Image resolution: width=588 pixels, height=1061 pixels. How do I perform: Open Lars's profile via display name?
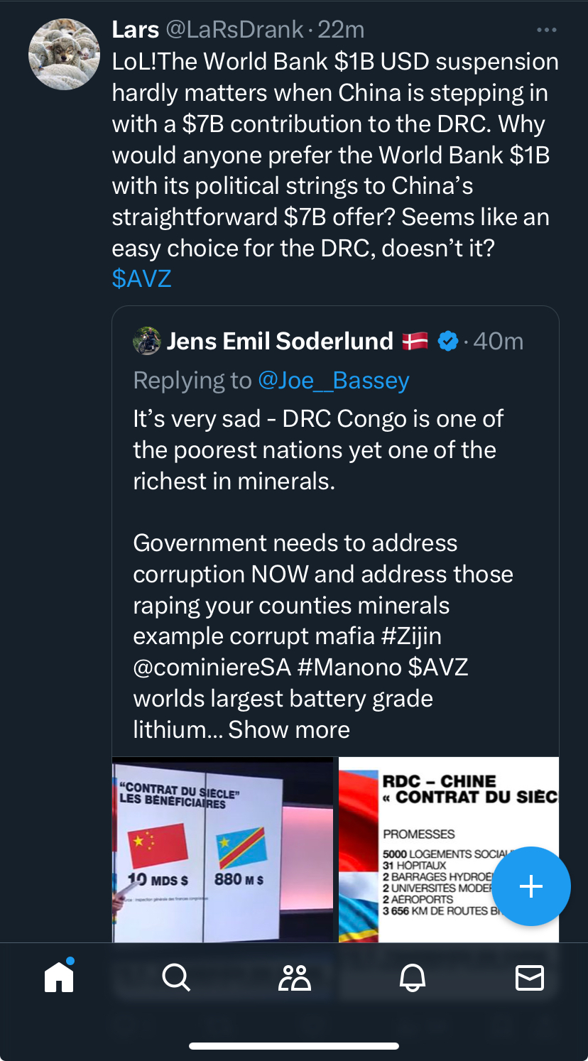point(135,30)
